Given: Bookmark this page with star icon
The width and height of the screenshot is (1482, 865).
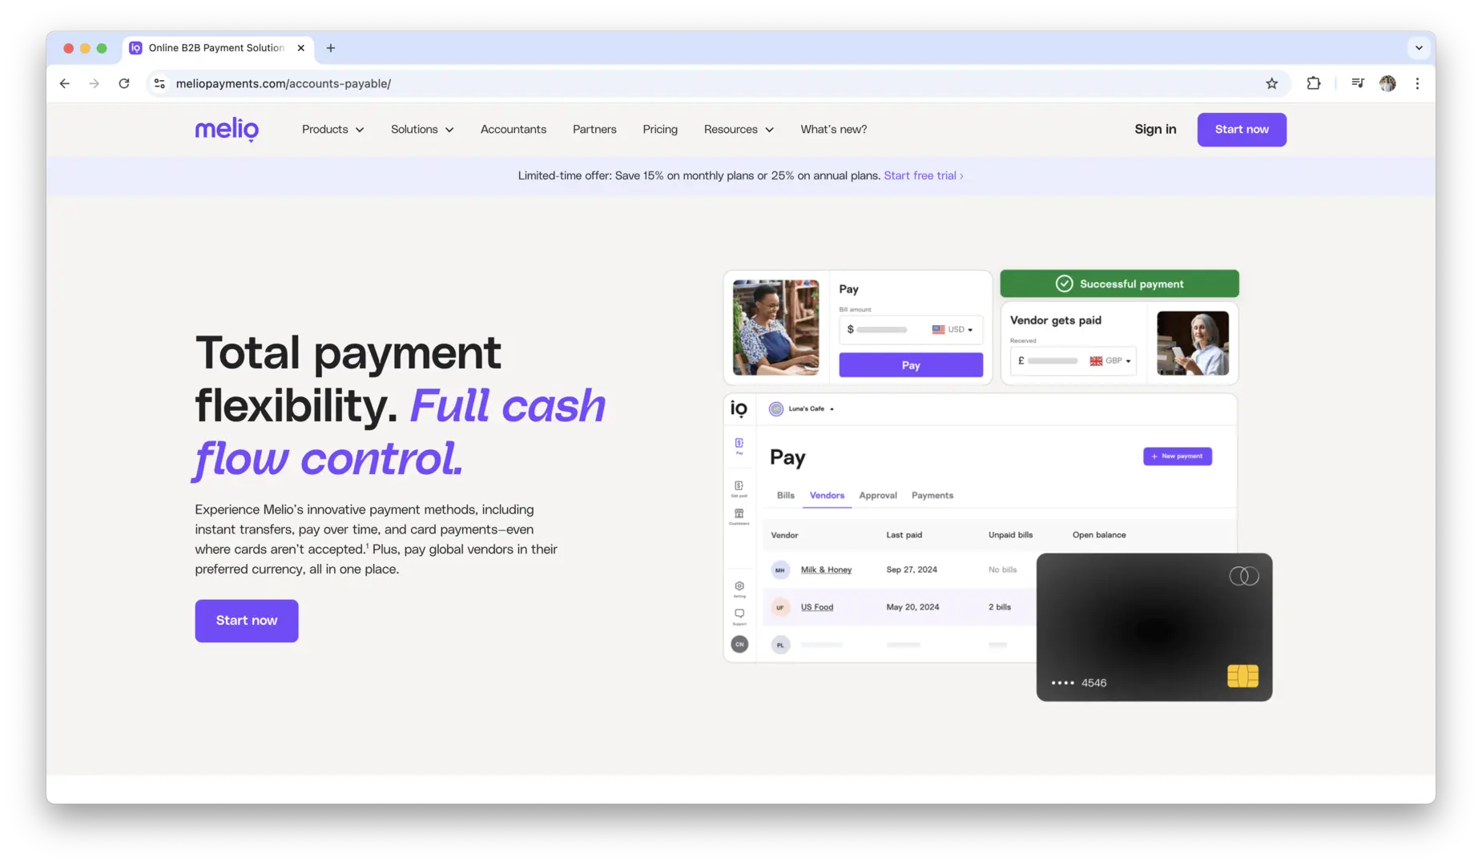Looking at the screenshot, I should click(1271, 83).
